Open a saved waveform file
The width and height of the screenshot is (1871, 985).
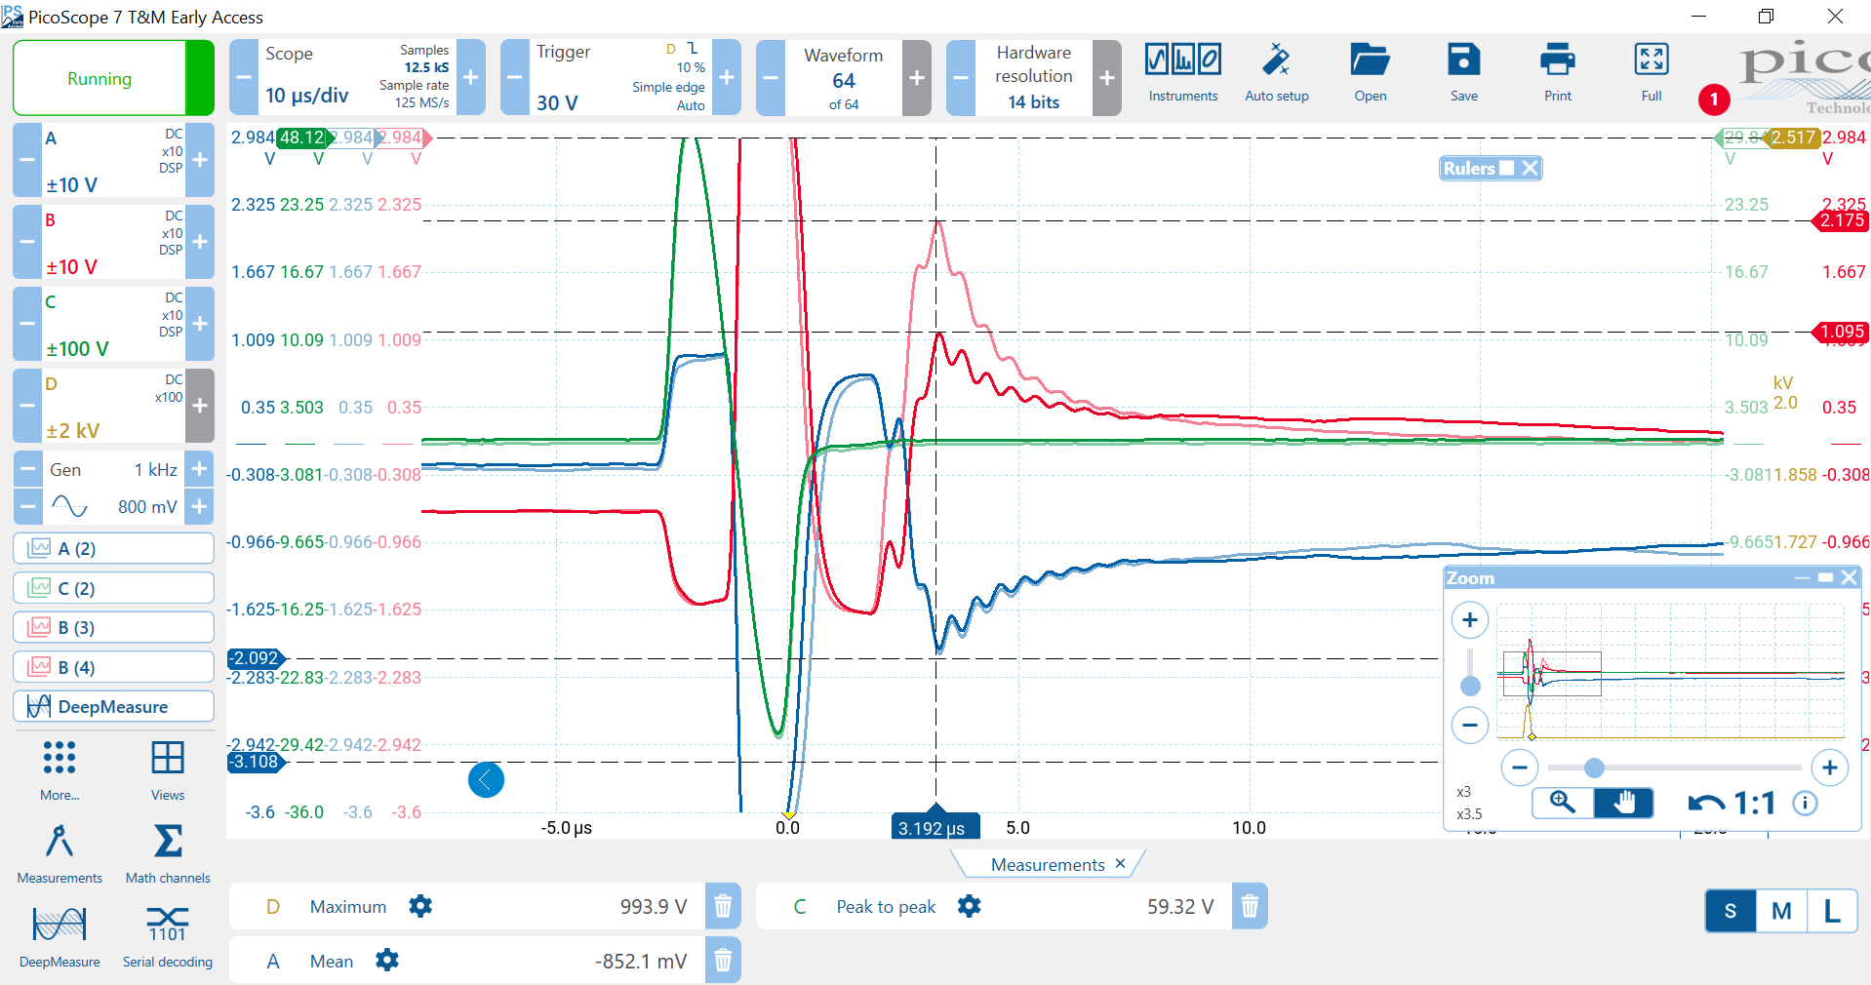(1370, 73)
